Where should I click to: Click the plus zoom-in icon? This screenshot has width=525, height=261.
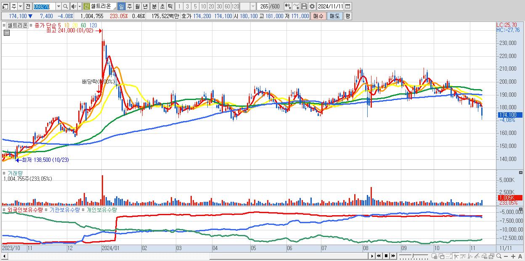[513, 256]
